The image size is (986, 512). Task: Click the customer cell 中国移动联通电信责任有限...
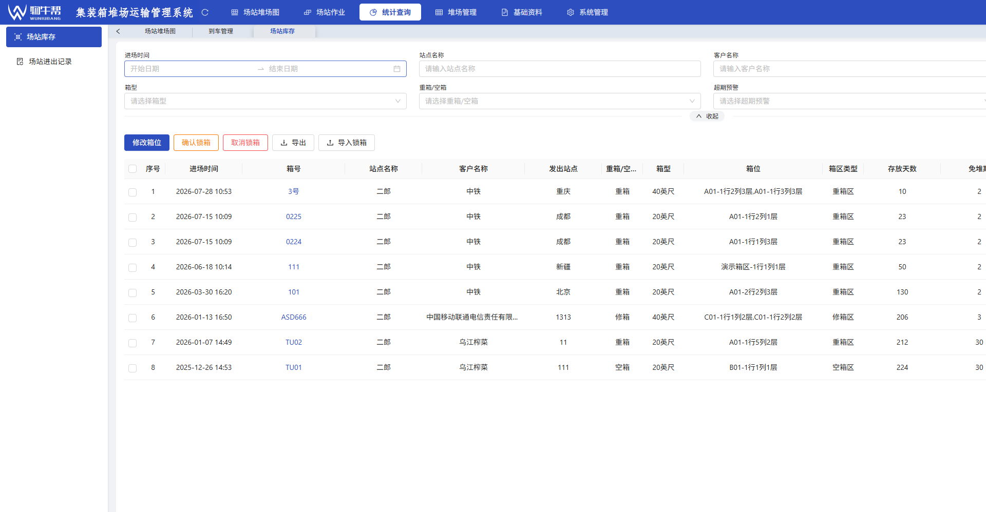tap(472, 317)
